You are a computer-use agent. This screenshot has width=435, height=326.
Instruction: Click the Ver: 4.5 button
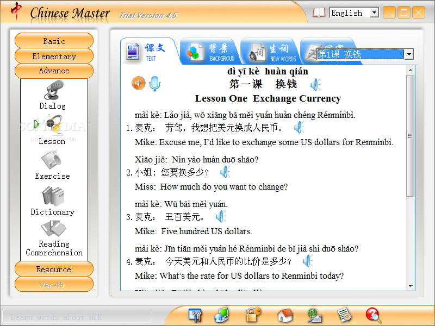(x=54, y=284)
